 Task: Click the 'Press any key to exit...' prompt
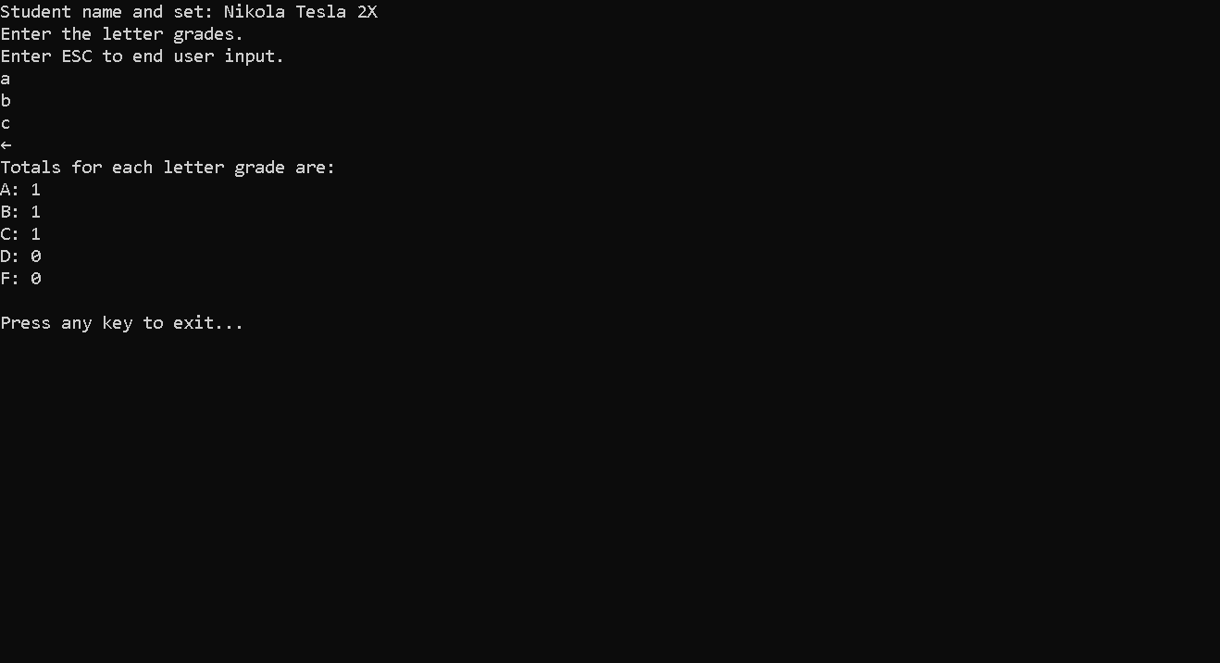click(x=122, y=323)
